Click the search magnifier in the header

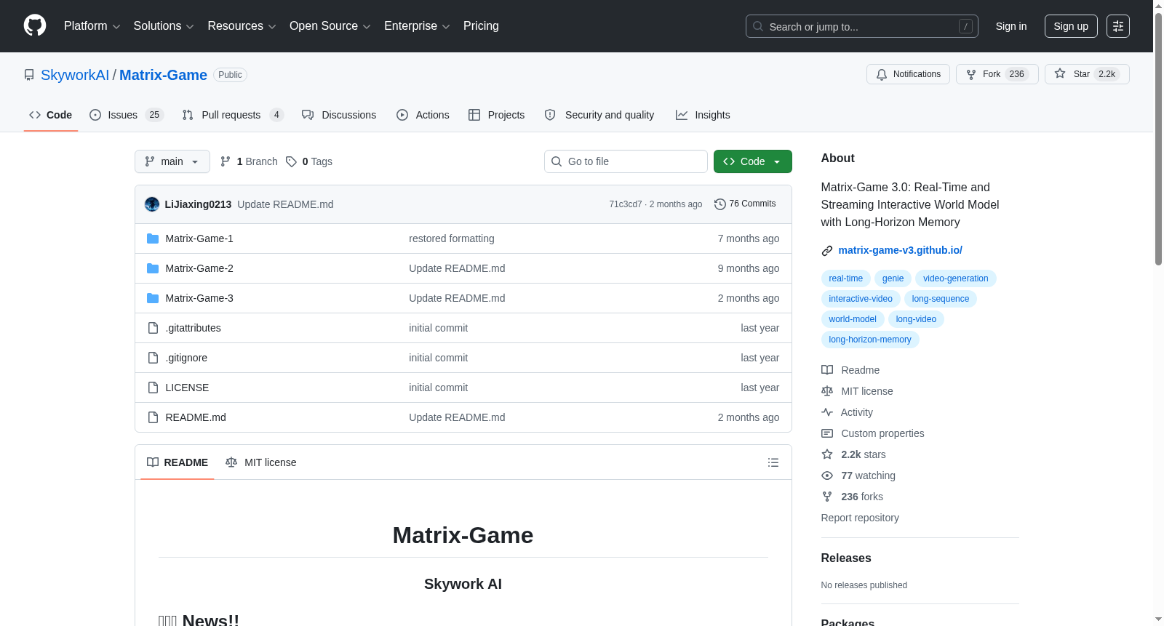coord(758,26)
